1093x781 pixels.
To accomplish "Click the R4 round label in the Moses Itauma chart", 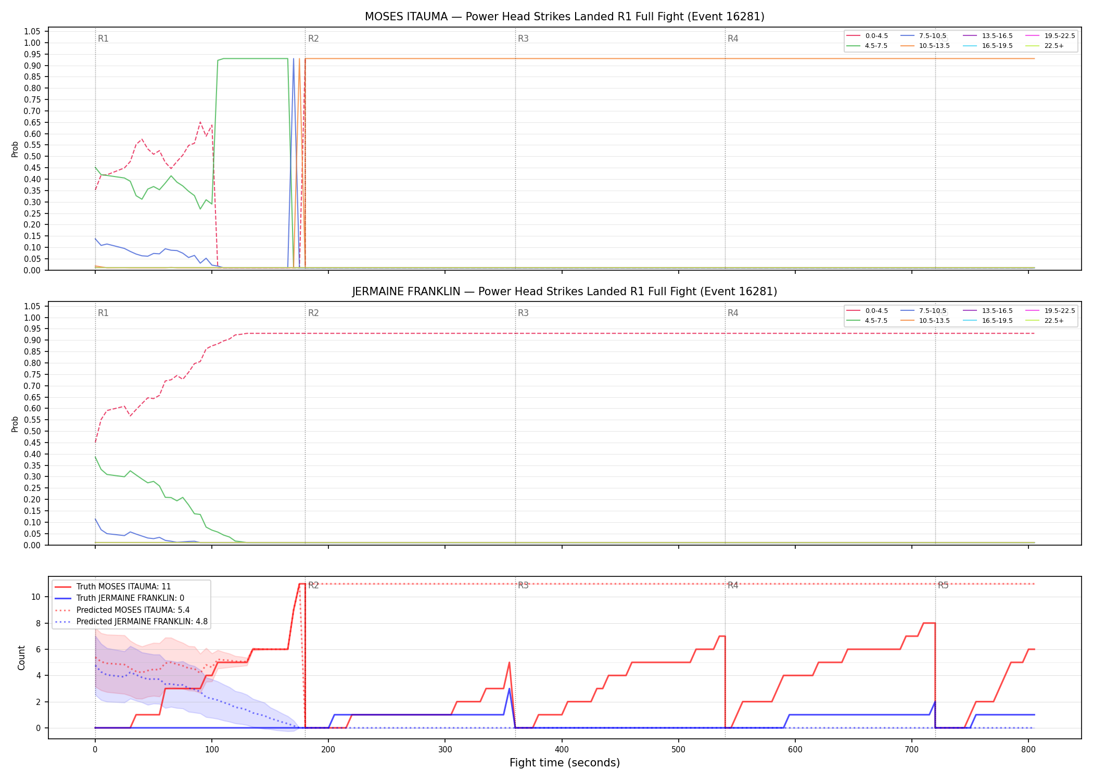I will pyautogui.click(x=733, y=39).
